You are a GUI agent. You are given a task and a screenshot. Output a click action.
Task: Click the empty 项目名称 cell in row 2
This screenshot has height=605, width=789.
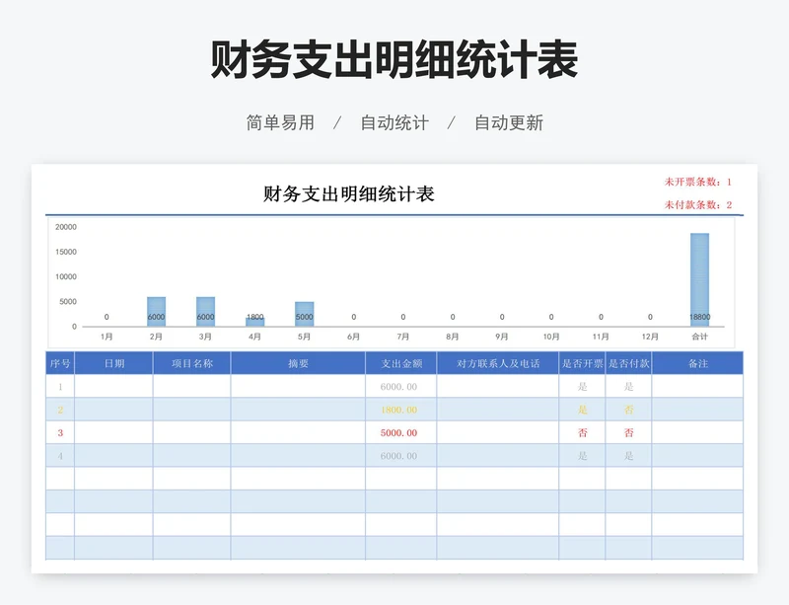coord(192,410)
